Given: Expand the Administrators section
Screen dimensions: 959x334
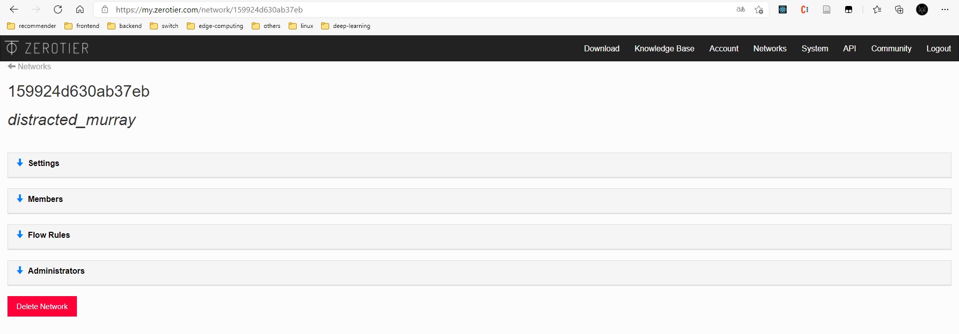Looking at the screenshot, I should [56, 271].
